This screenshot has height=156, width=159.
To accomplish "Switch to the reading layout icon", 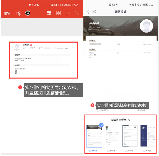I will (49, 13).
